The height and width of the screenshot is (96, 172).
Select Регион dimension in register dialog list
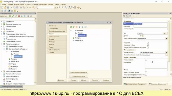coord(80,33)
